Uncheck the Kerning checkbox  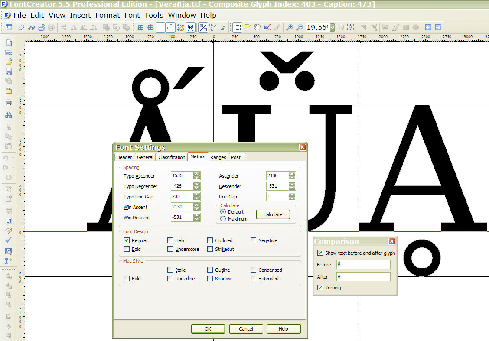(x=320, y=288)
